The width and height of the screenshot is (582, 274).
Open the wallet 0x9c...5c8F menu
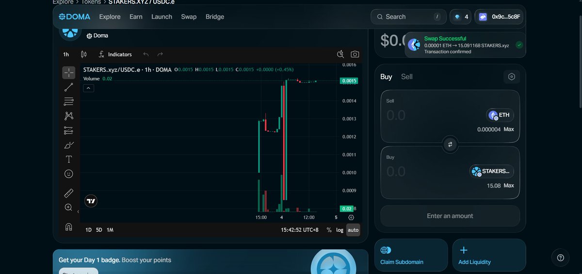tap(499, 17)
